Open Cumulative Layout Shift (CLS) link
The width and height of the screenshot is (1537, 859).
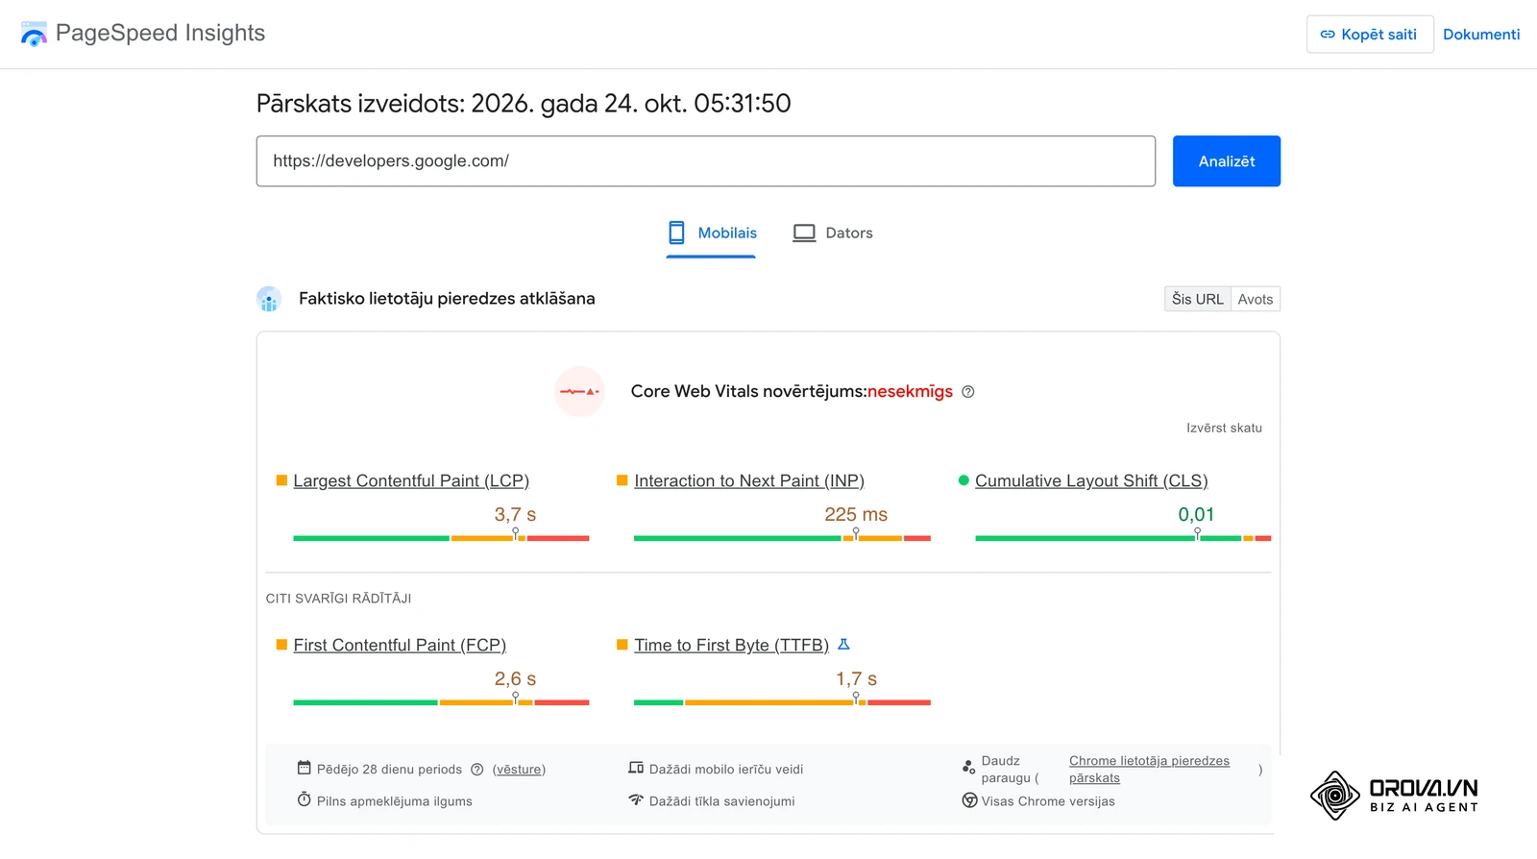(1091, 480)
